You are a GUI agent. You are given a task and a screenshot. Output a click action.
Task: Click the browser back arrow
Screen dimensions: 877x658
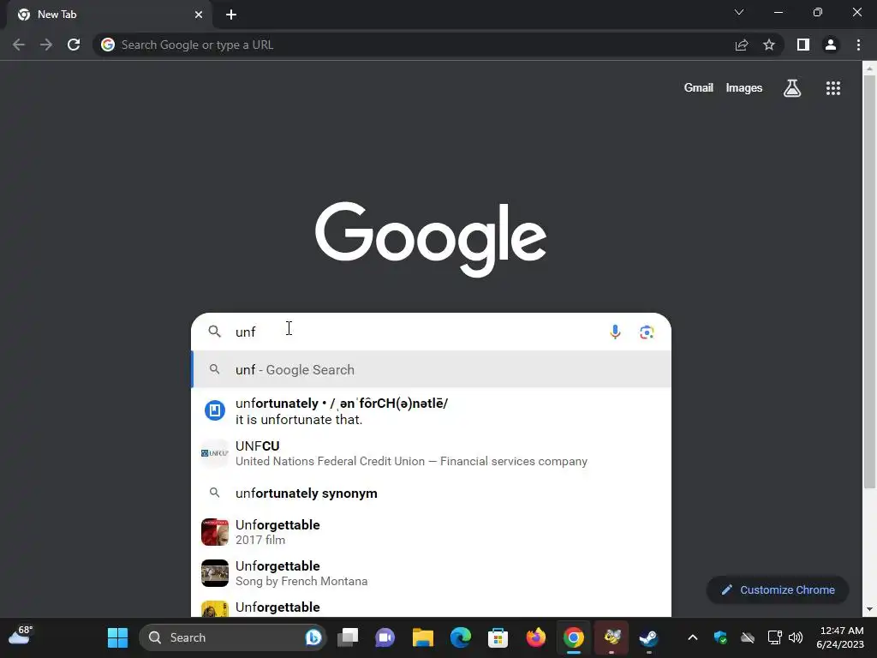pos(19,45)
